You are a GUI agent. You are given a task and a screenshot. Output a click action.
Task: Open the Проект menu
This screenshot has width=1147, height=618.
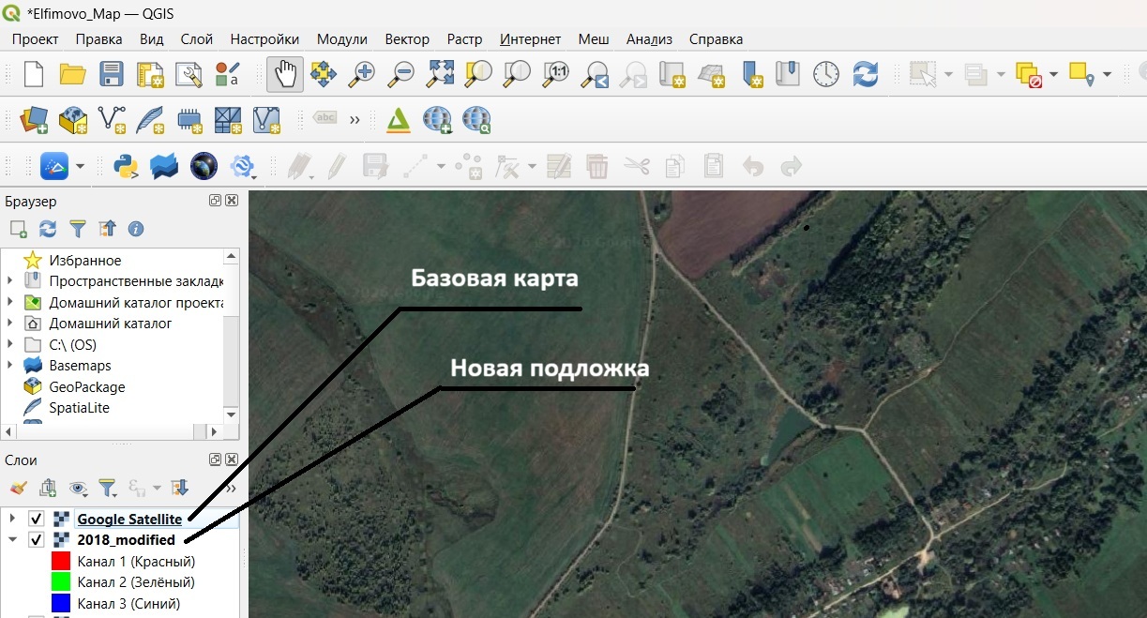[36, 38]
